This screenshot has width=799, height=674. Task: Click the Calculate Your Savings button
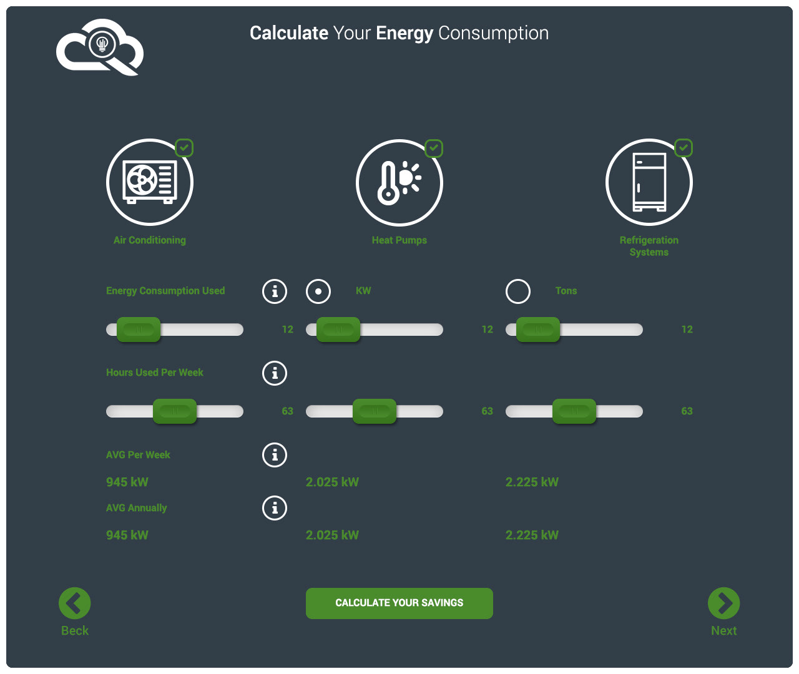(x=399, y=603)
